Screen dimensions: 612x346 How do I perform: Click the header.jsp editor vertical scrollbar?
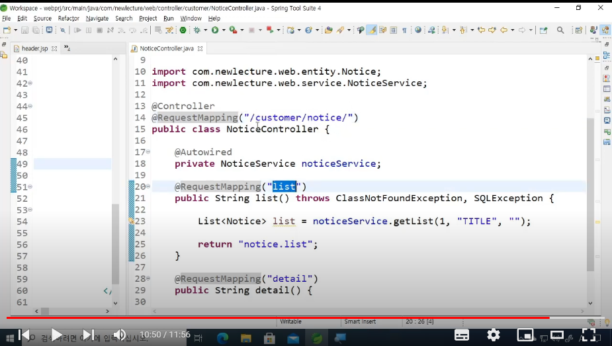click(x=115, y=244)
